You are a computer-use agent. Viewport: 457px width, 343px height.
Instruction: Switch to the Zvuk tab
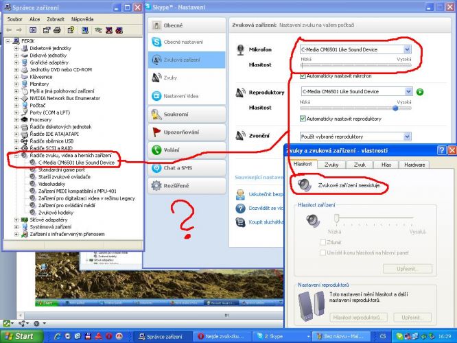coord(360,165)
